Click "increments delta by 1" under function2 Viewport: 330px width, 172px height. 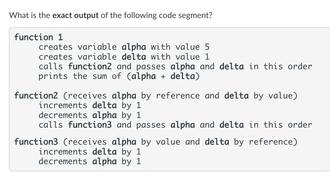point(90,105)
